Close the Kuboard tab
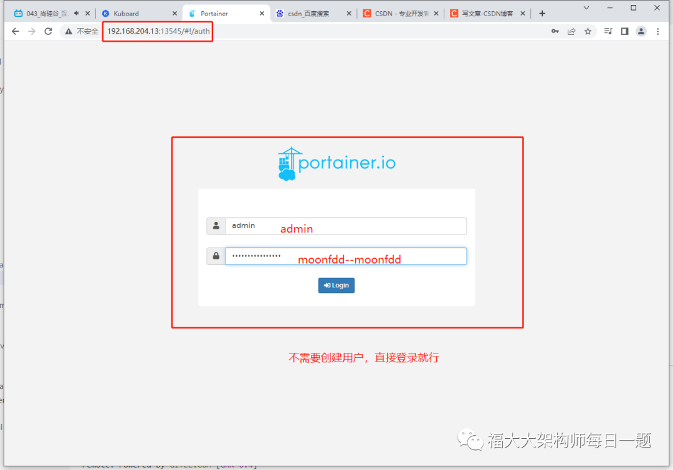This screenshot has height=470, width=673. [174, 14]
